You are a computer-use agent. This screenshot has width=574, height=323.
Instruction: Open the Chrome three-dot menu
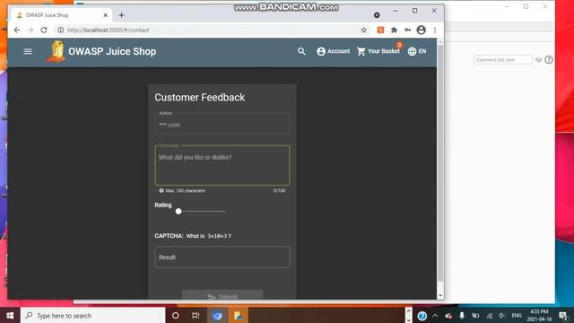point(434,30)
